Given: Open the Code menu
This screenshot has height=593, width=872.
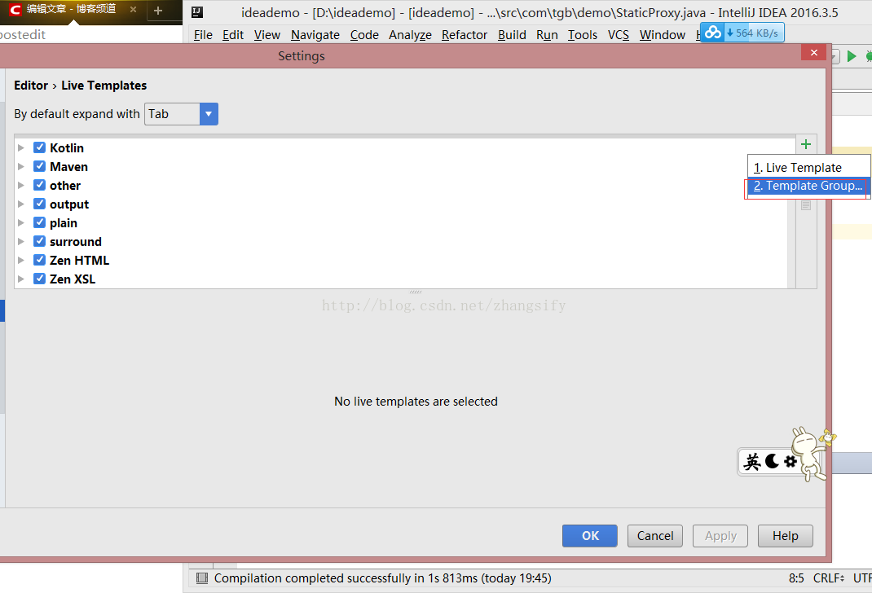Looking at the screenshot, I should click(x=364, y=35).
